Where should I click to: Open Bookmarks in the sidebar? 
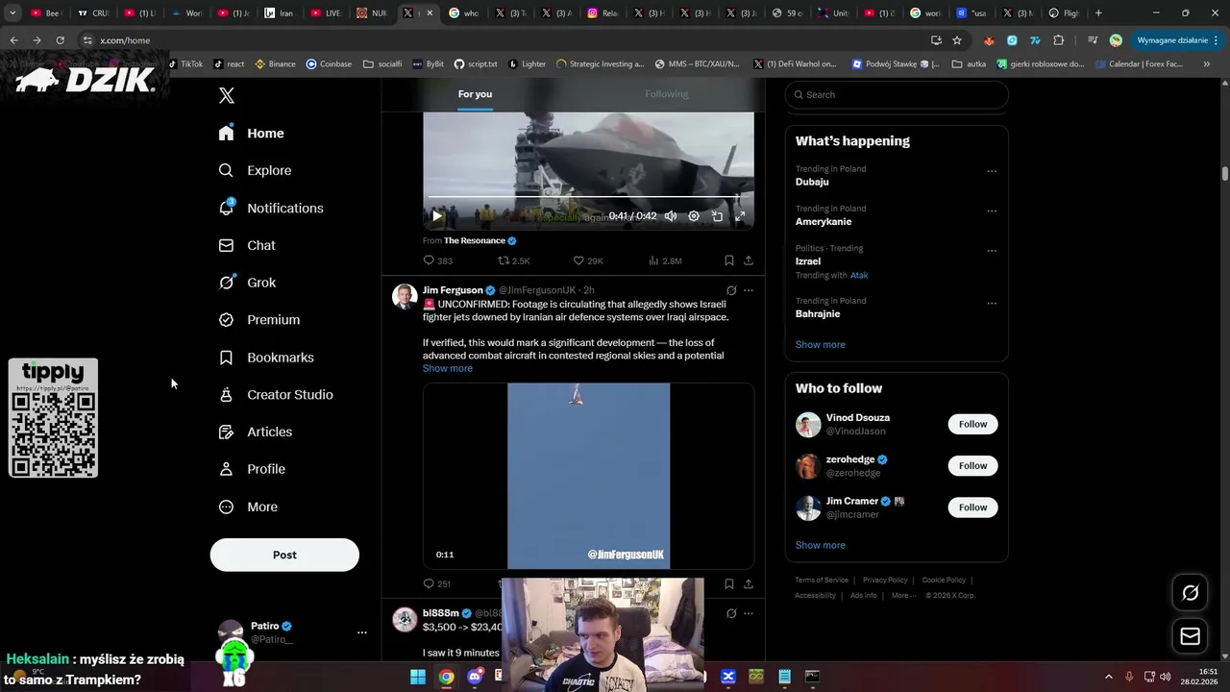(x=266, y=358)
